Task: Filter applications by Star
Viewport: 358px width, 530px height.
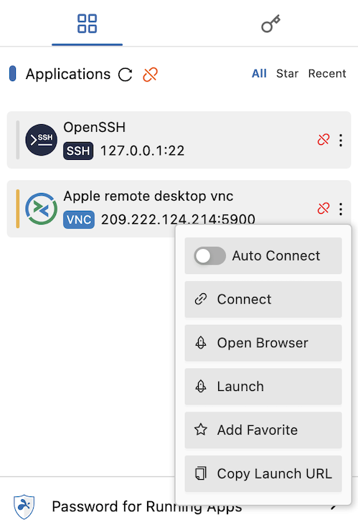Action: 287,73
